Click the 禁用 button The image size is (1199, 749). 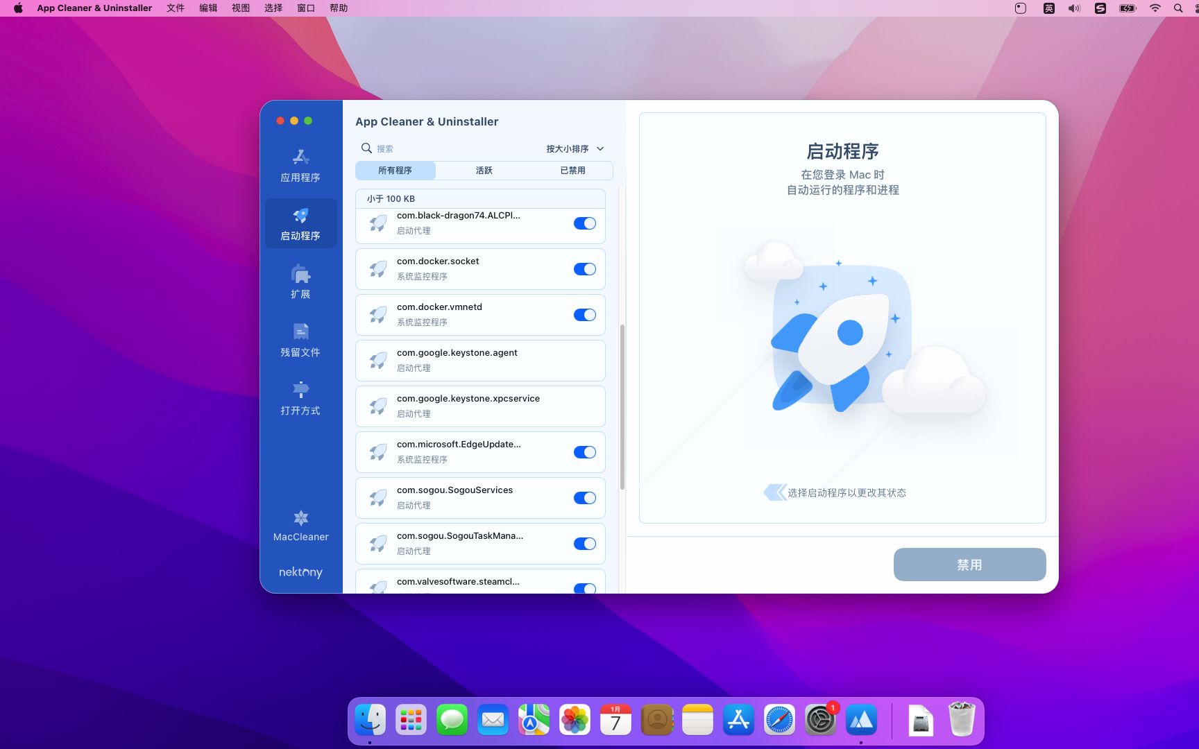(x=969, y=565)
